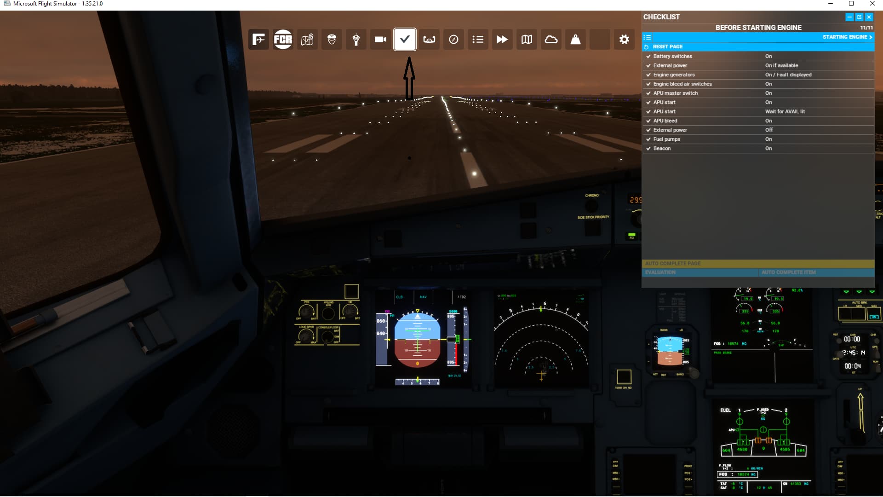Open the toolbar Settings gear
The image size is (883, 497).
(624, 39)
